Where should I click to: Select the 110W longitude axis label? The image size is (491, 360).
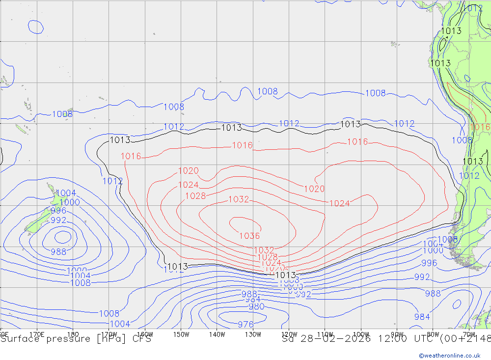[325, 334]
